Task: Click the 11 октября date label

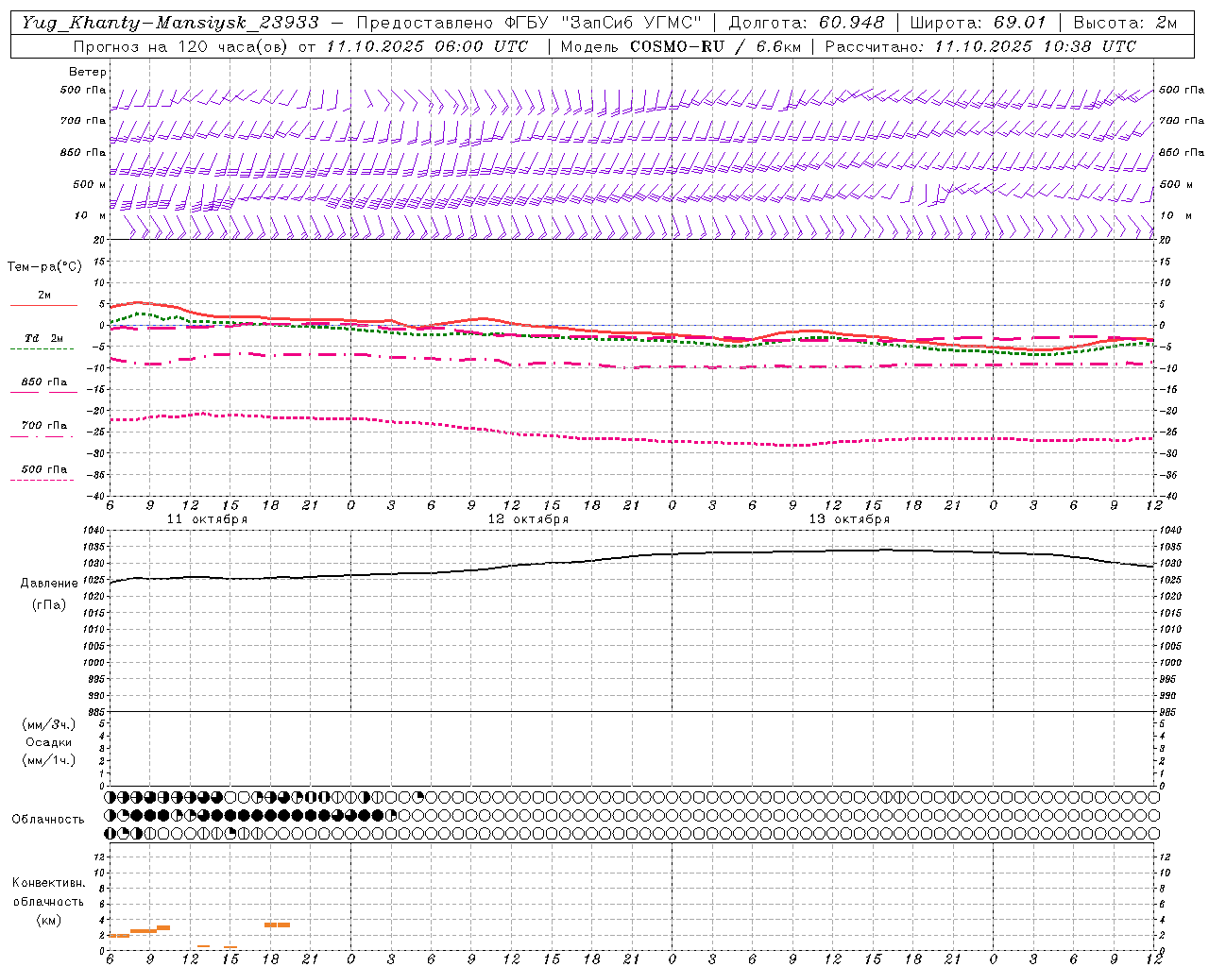Action: pyautogui.click(x=207, y=519)
